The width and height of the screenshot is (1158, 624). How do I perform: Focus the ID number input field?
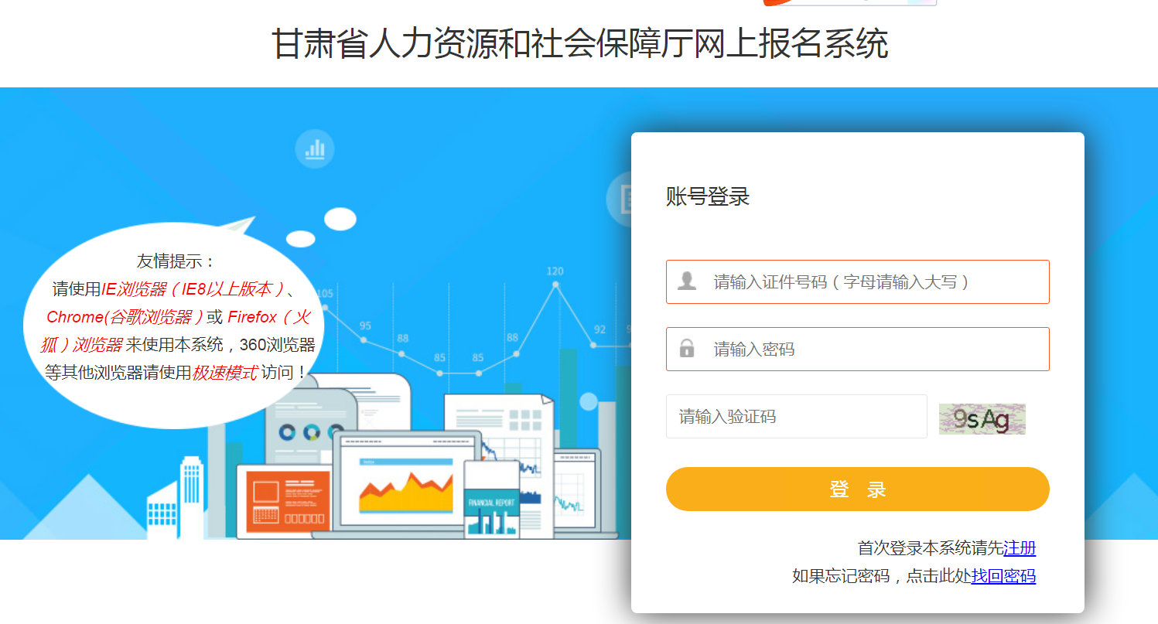pyautogui.click(x=857, y=281)
